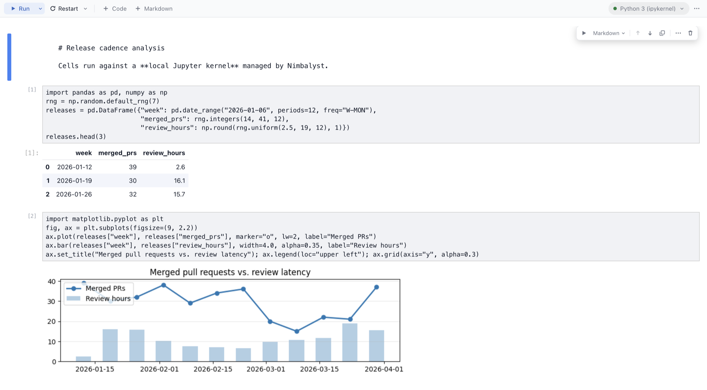
Task: Expand the Restart options chevron
Action: coord(85,9)
